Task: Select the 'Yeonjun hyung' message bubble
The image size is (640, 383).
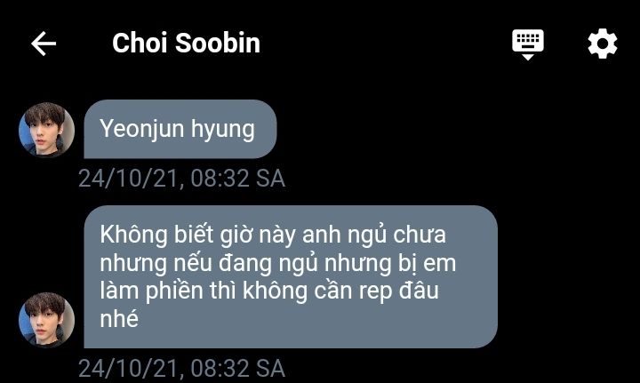Action: click(x=180, y=130)
